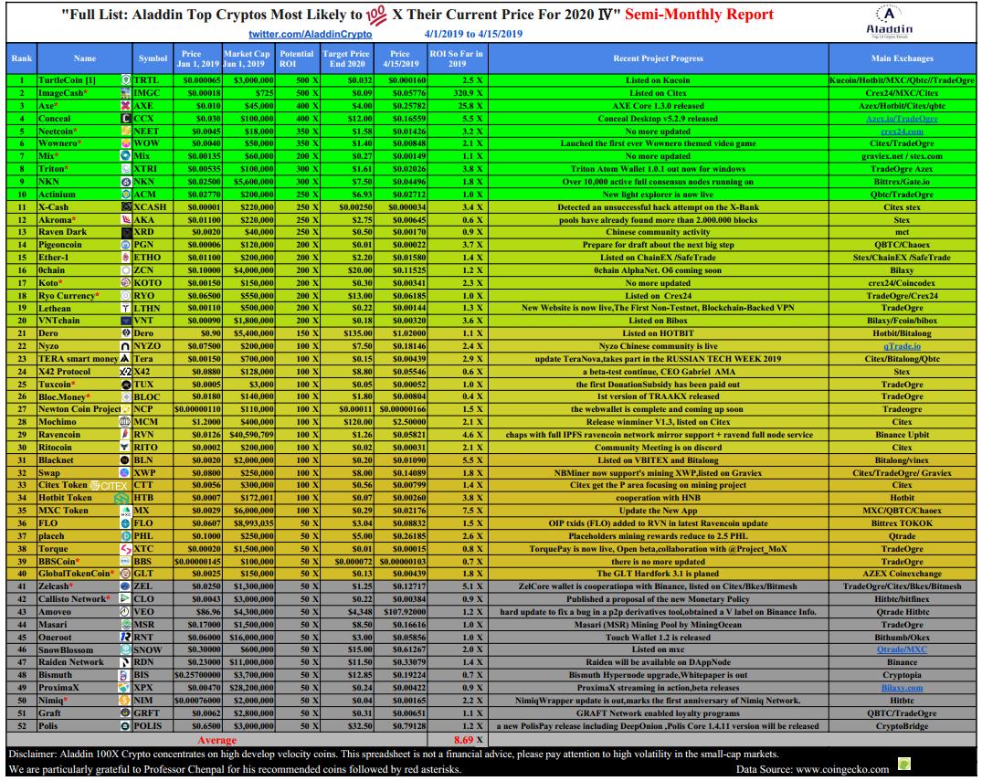Click the Rank column header
The height and width of the screenshot is (781, 982).
[x=21, y=58]
